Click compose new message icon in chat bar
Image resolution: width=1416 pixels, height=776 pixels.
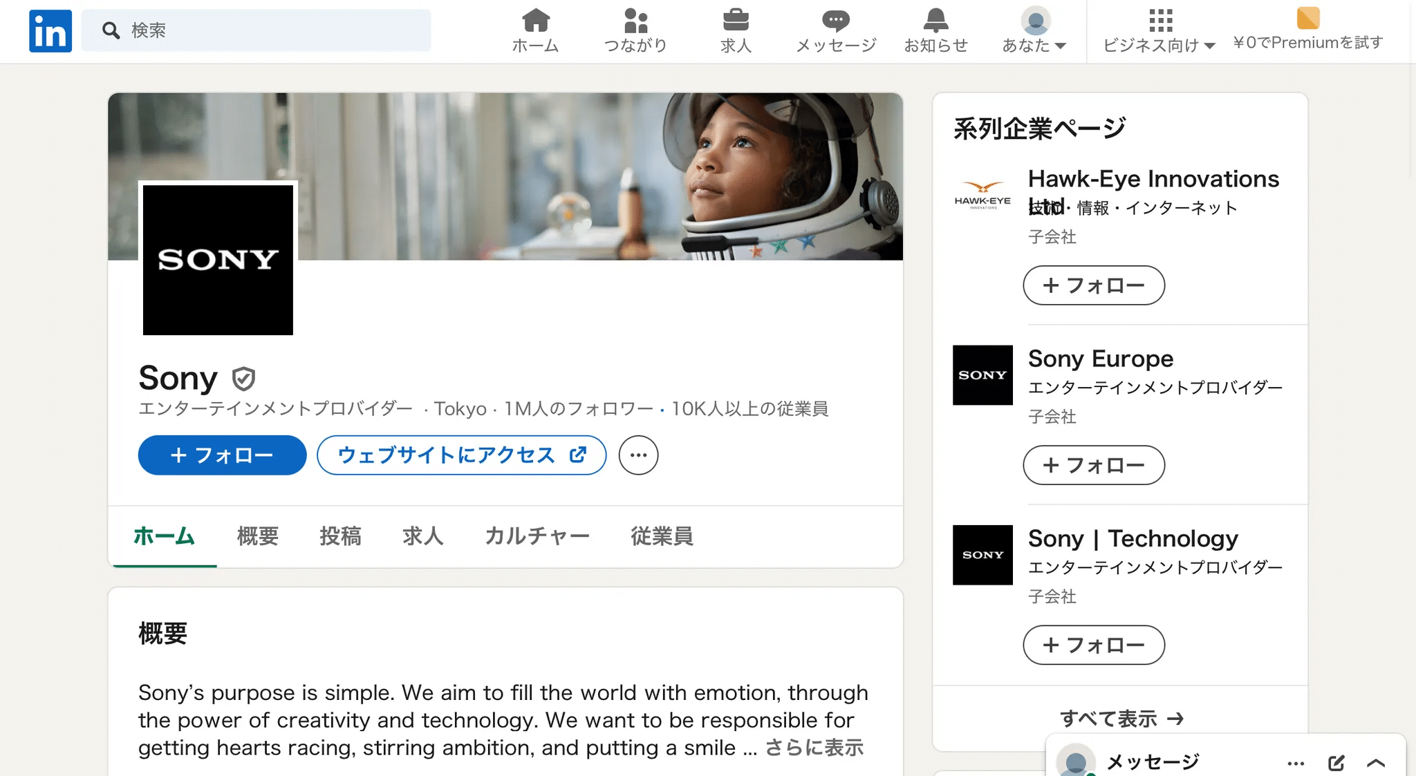[x=1336, y=763]
